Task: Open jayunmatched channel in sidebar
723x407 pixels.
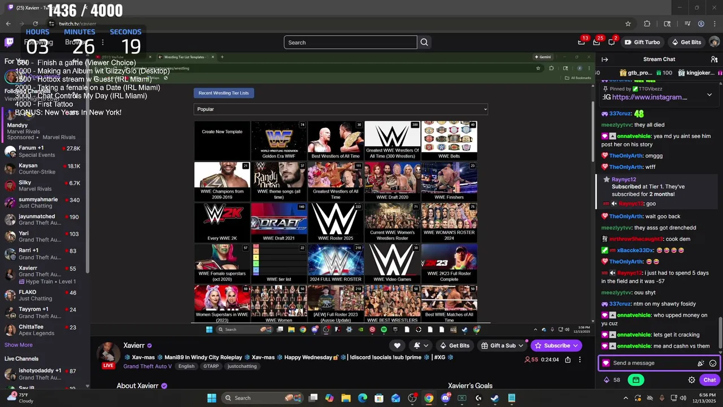Action: [44, 220]
